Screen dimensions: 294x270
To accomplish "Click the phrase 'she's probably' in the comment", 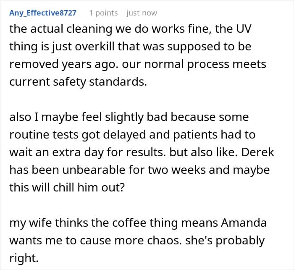I will click(230, 240).
